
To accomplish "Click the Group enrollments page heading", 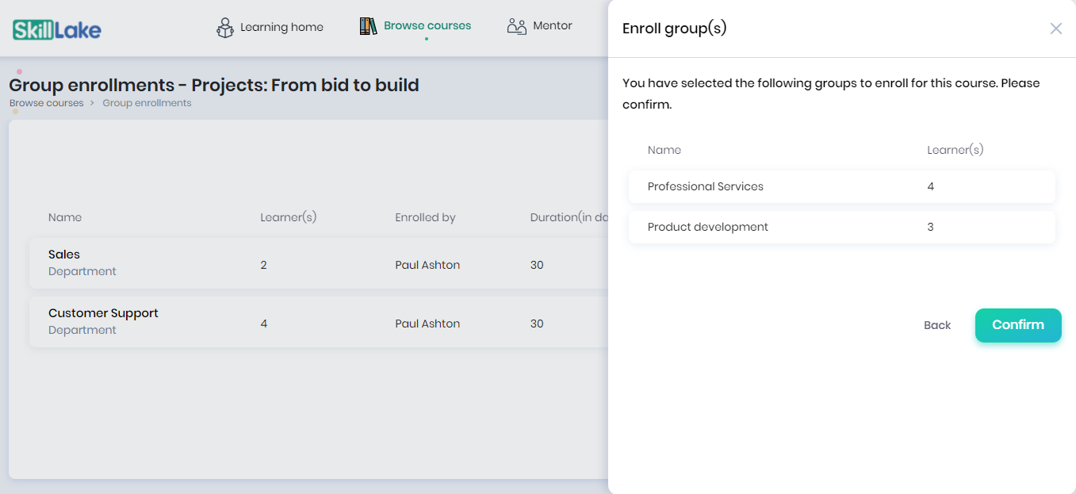I will click(x=214, y=85).
